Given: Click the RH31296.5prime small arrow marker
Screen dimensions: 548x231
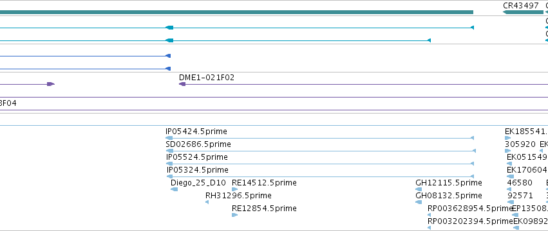Looking at the screenshot, I should point(207,202).
